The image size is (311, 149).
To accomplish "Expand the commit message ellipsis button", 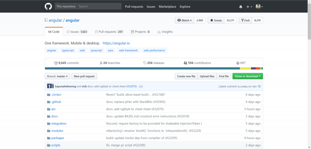I will tap(141, 87).
